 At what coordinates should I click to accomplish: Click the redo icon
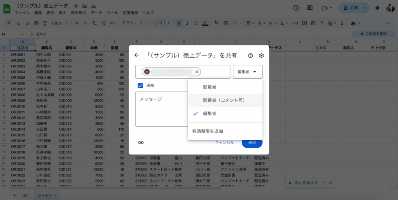pyautogui.click(x=27, y=23)
